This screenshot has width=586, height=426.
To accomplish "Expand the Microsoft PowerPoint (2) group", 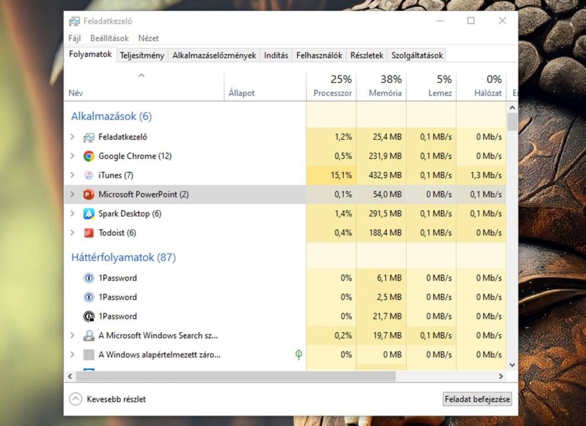I will (73, 194).
